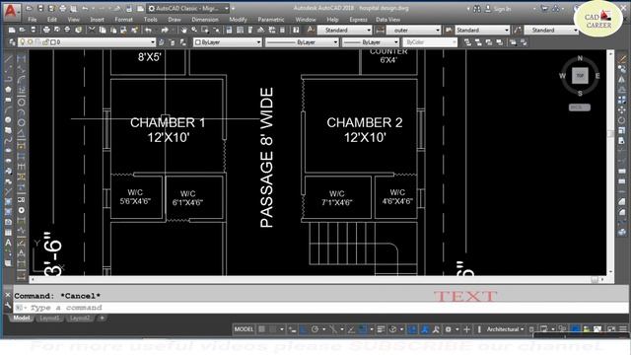Add a new layout with plus button

[x=102, y=318]
